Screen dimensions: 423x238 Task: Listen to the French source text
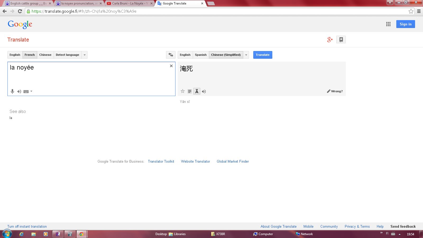coord(19,91)
